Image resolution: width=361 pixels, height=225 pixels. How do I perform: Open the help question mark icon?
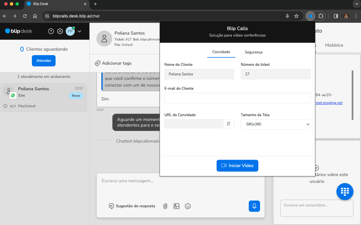pyautogui.click(x=51, y=31)
